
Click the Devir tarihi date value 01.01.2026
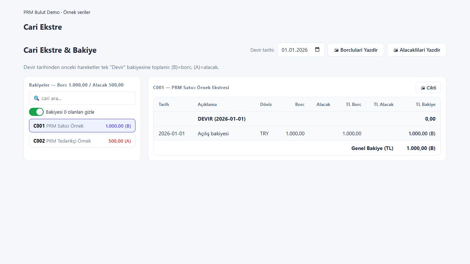(294, 50)
